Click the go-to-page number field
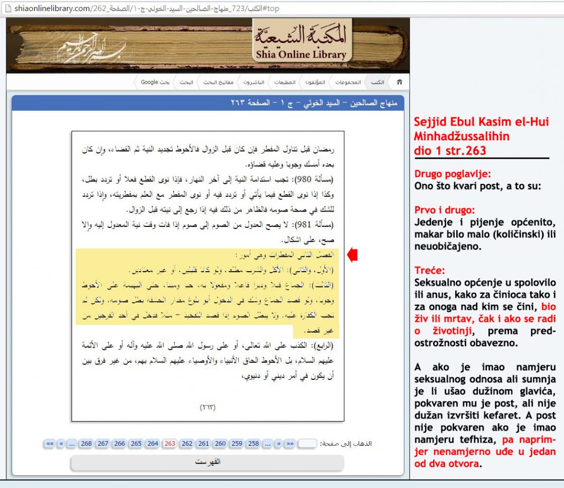Screen dimensions: 564x488 (307, 444)
